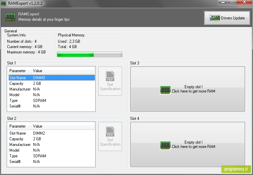Click the SDRAM value in Slot 2
The height and width of the screenshot is (175, 253).
pos(39,156)
